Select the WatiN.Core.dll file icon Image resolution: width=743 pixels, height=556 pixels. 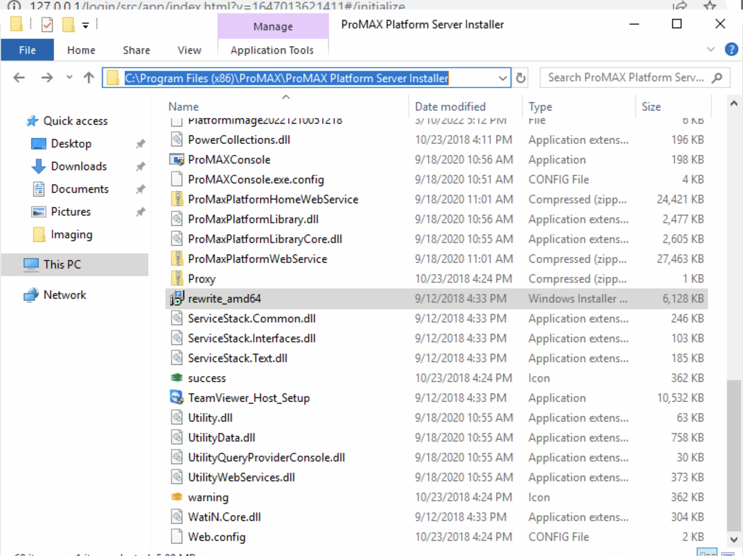click(x=177, y=517)
